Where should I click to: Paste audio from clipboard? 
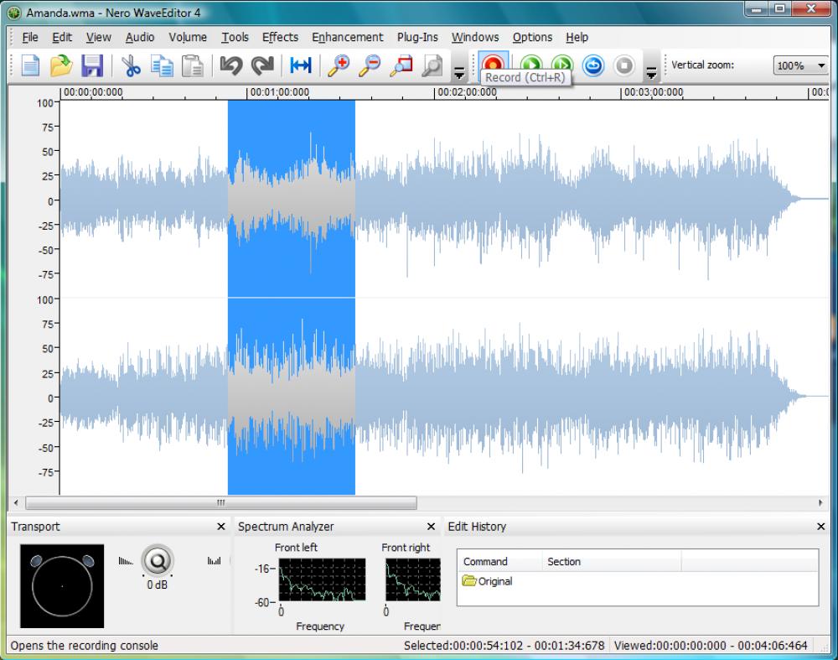pyautogui.click(x=194, y=65)
